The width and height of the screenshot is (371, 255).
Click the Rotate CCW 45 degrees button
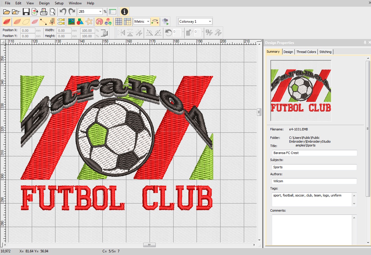(149, 33)
